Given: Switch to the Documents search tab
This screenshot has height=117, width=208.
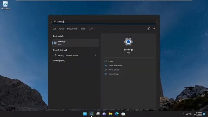Looking at the screenshot, I should tap(72, 29).
